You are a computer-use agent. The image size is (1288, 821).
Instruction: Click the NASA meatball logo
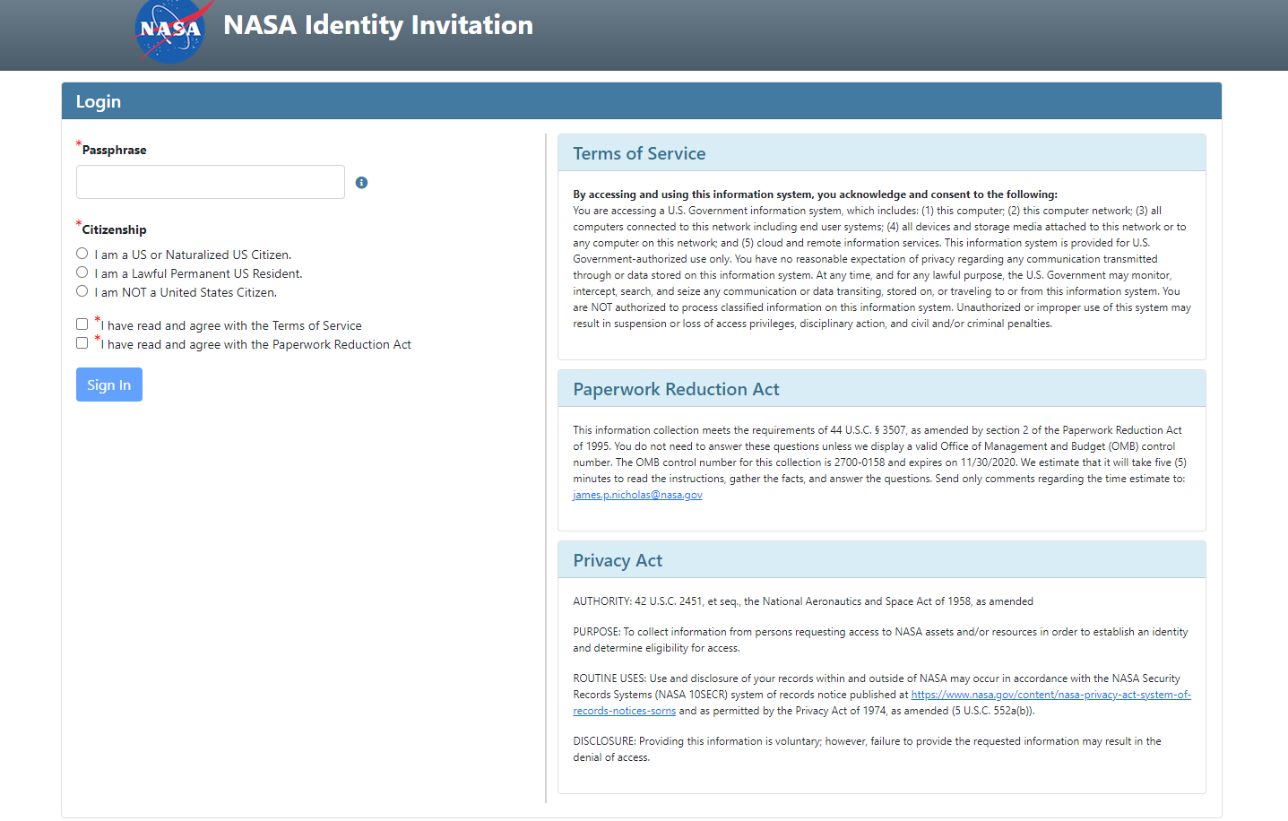point(171,30)
